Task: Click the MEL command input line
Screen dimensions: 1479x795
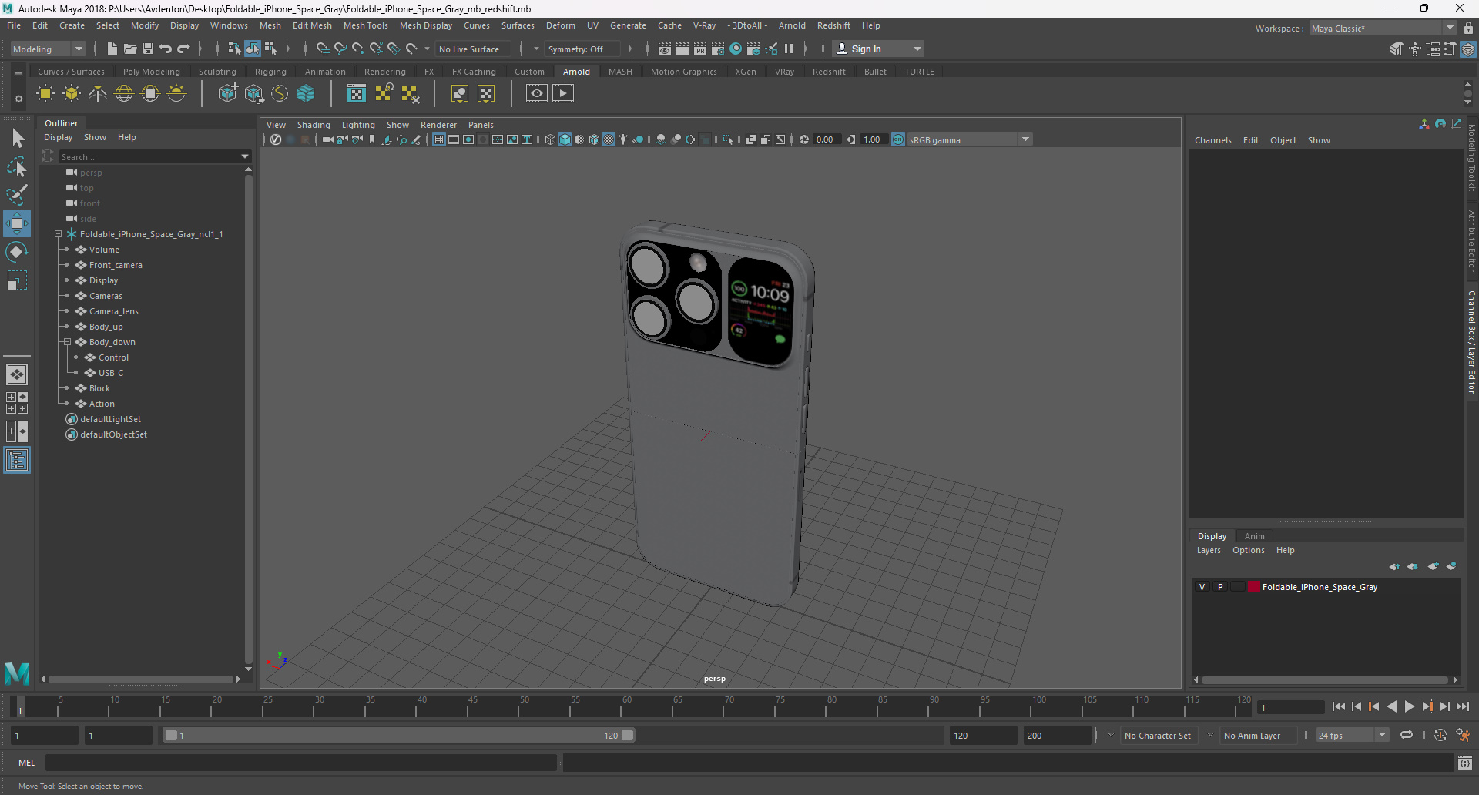Action: click(x=301, y=763)
